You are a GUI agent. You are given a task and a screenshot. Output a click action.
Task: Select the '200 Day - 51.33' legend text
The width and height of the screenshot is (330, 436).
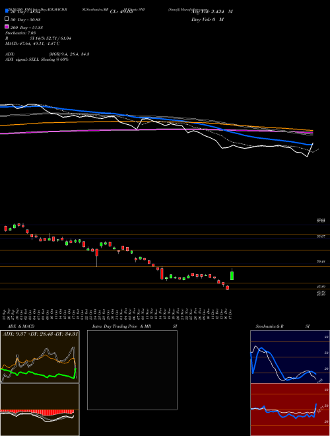point(26,28)
